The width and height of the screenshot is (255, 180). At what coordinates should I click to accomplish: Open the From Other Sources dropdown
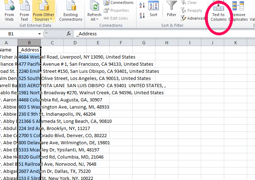click(x=44, y=11)
